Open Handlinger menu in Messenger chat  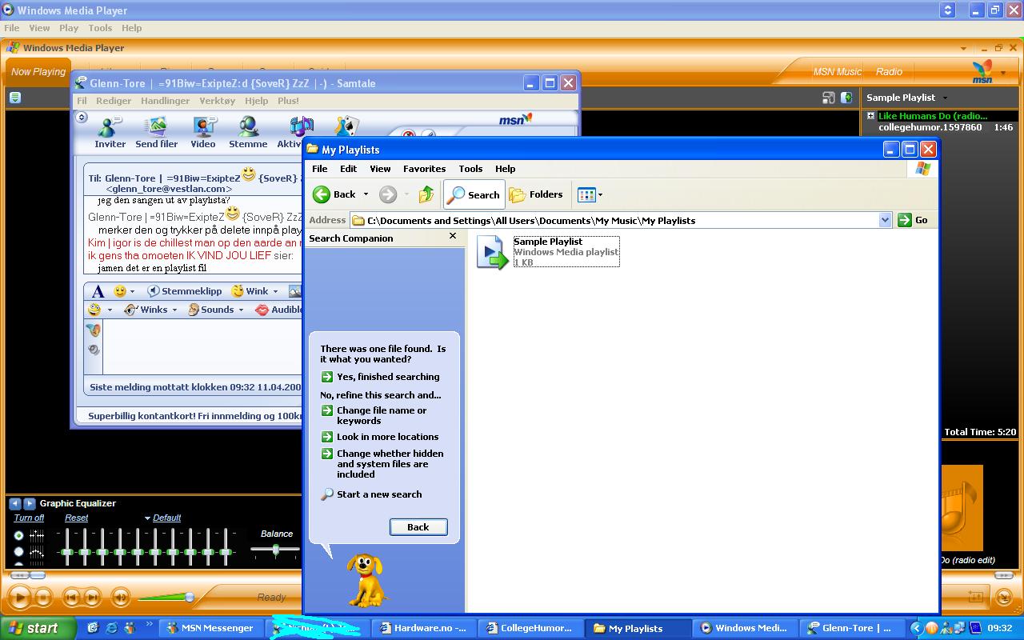[165, 101]
